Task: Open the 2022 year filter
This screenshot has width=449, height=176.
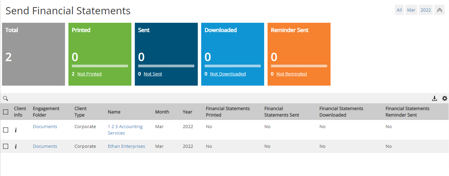Action: point(426,10)
